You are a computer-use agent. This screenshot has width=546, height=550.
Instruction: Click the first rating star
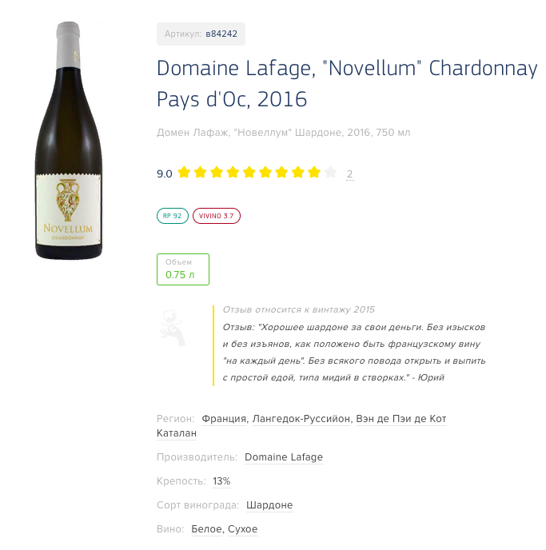(x=184, y=172)
